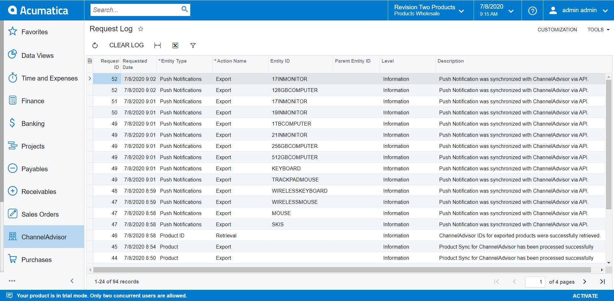
Task: Select Favorites in sidebar
Action: 35,32
